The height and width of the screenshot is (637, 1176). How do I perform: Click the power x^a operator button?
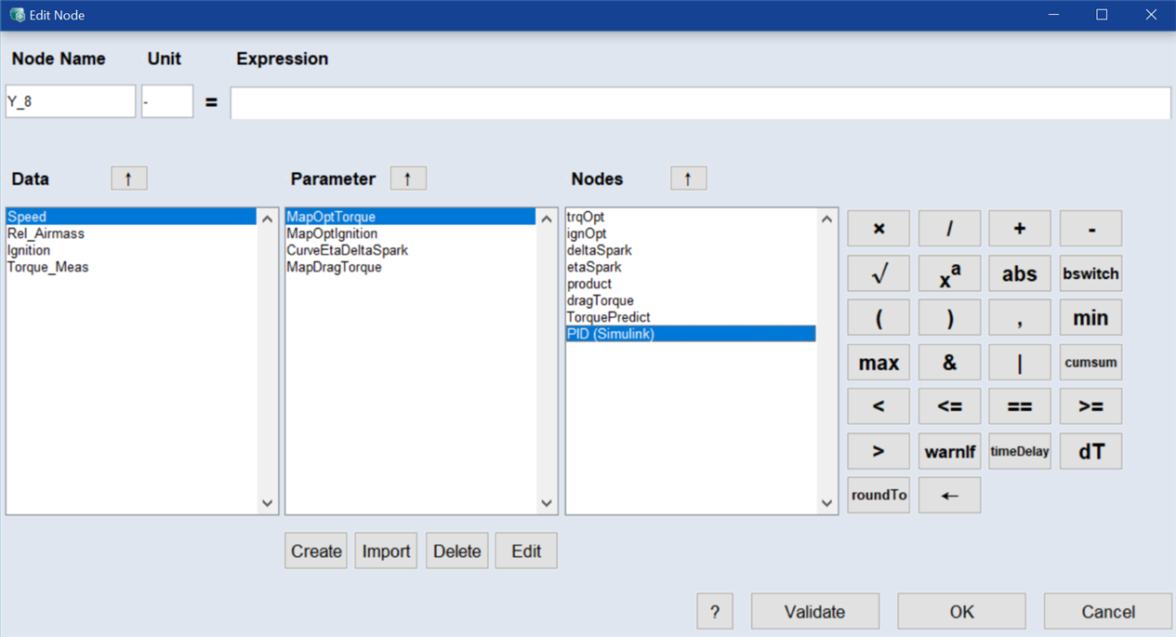[x=949, y=273]
